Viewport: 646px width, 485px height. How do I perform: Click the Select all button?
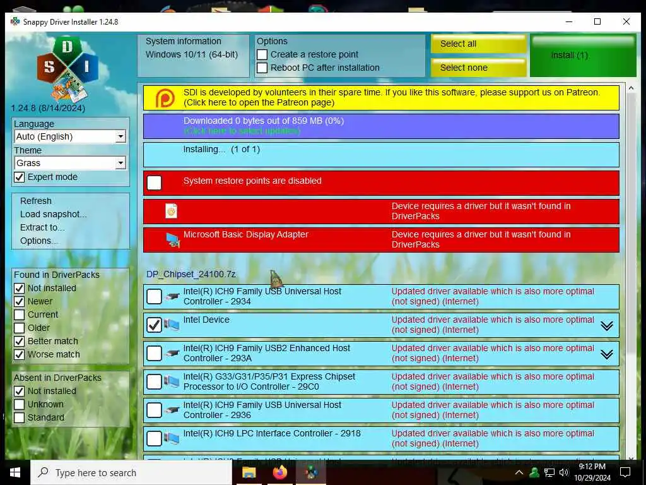click(x=479, y=44)
